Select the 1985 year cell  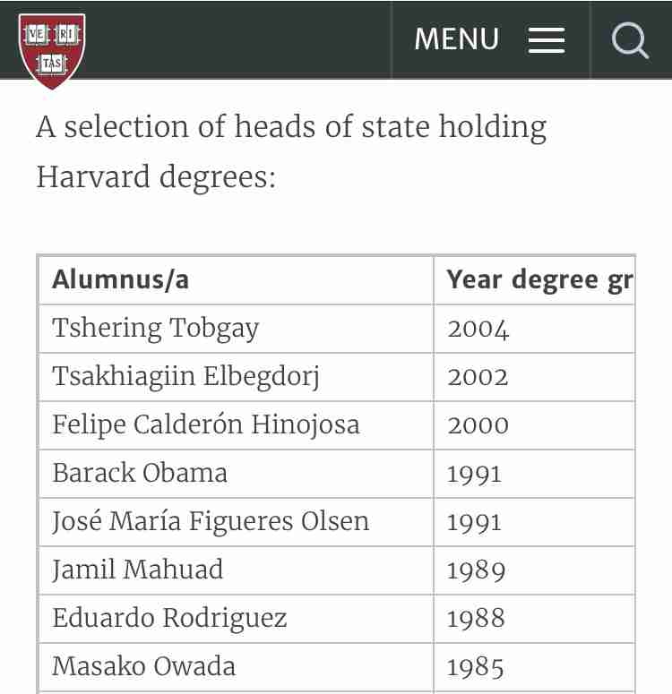click(x=535, y=667)
